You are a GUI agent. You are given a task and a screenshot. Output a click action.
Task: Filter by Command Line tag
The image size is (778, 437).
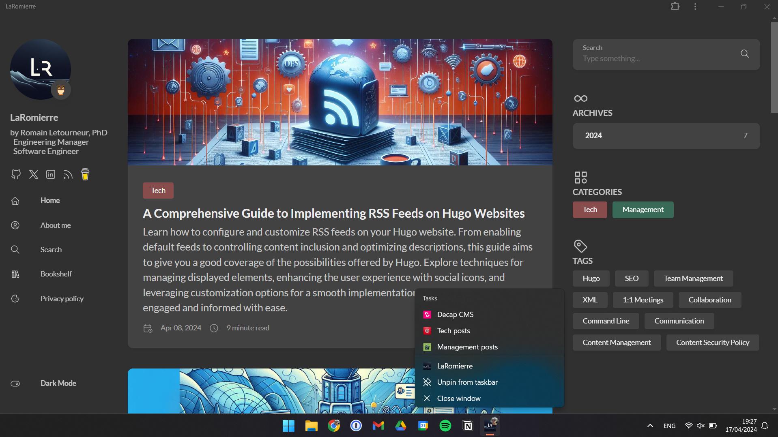606,321
